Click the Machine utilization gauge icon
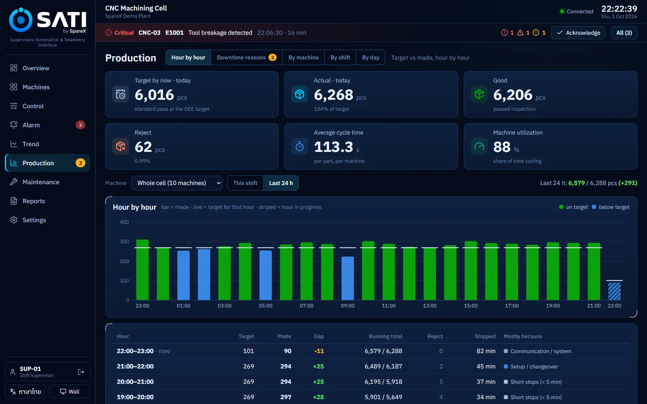 pos(479,146)
